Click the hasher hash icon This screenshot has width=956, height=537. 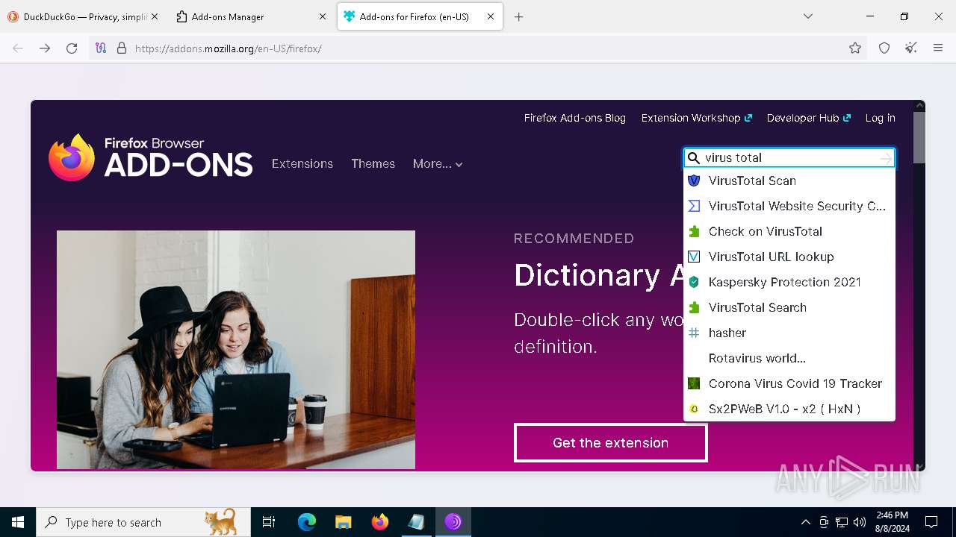(x=694, y=333)
